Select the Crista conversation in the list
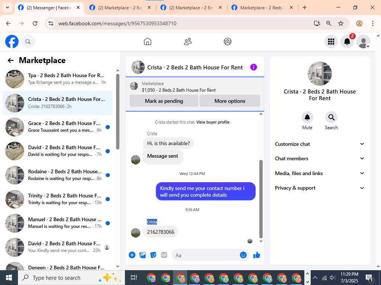 (57, 103)
